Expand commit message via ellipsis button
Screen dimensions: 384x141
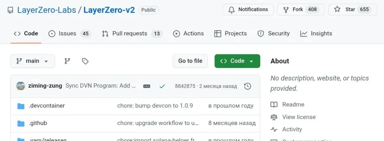[147, 86]
